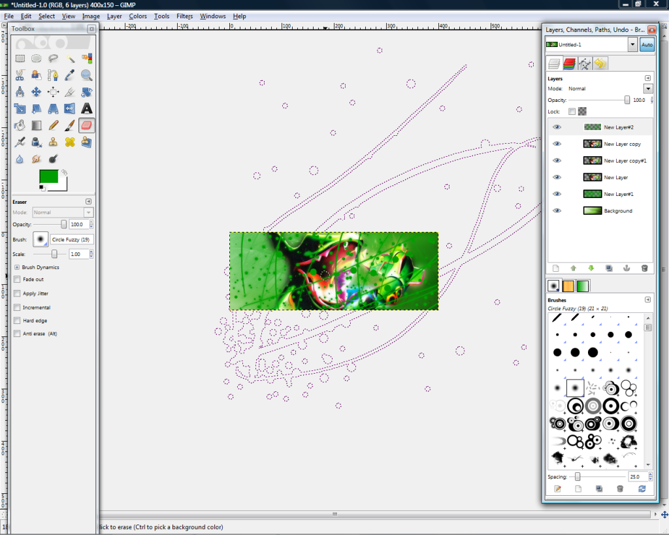This screenshot has width=669, height=535.
Task: Activate the Zoom magnifier tool
Action: pyautogui.click(x=87, y=75)
